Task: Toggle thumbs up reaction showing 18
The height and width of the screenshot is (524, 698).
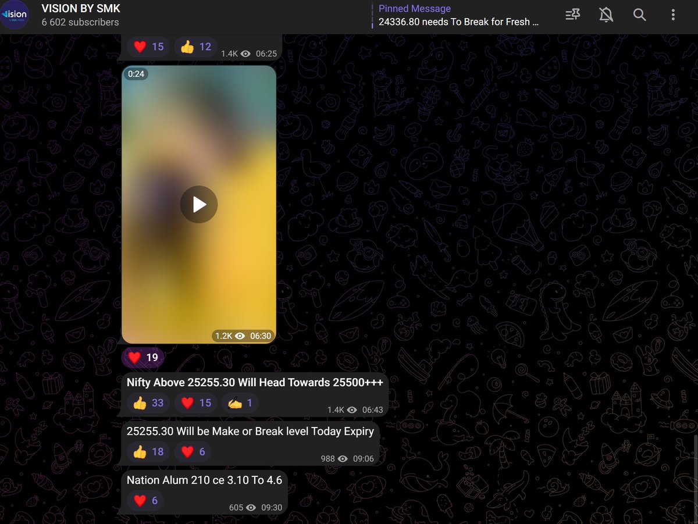Action: (x=148, y=452)
